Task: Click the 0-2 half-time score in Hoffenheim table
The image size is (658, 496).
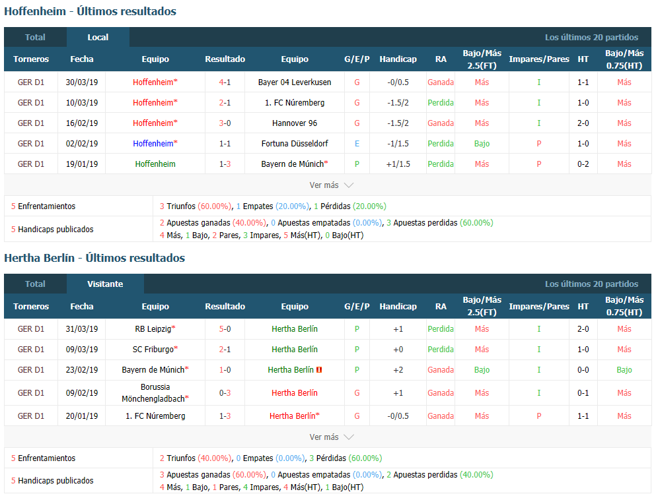Action: 583,164
